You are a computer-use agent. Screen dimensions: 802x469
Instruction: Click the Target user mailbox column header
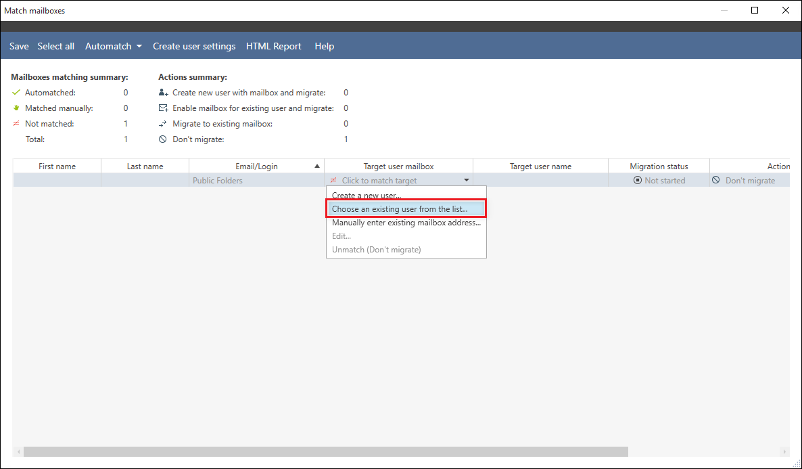pyautogui.click(x=398, y=166)
